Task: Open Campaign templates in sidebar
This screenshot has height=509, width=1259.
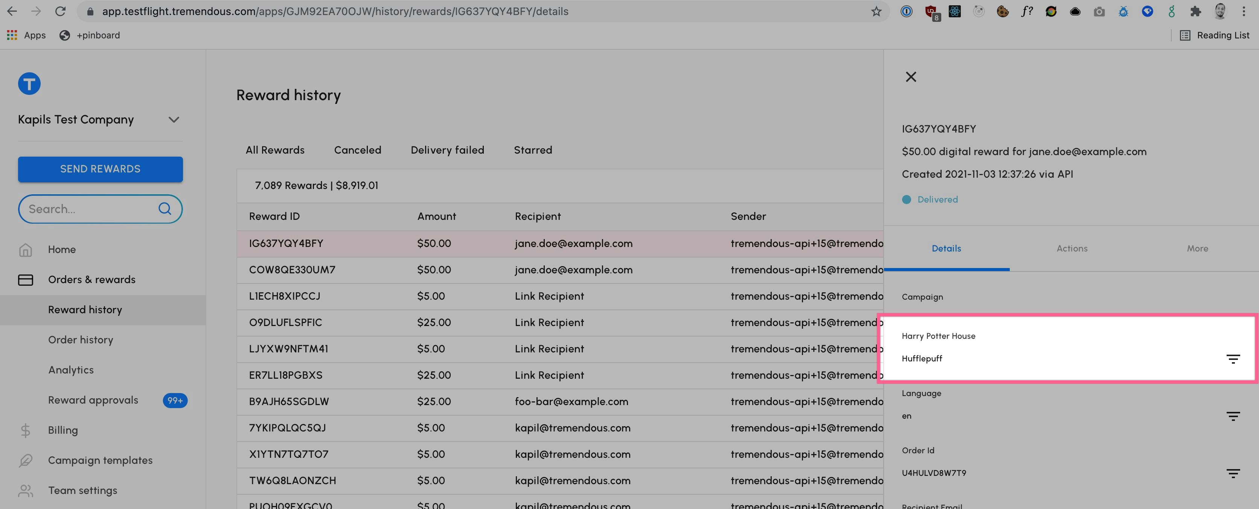Action: [x=100, y=460]
